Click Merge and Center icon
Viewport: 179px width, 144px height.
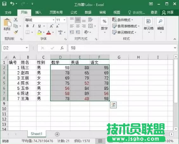tap(90, 26)
